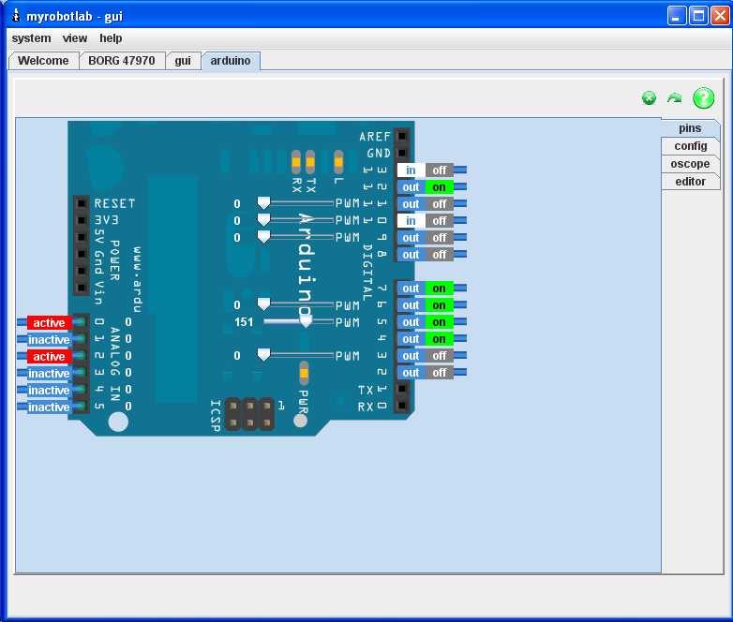The width and height of the screenshot is (733, 622).
Task: Toggle pin 2 out mode button
Action: coord(411,373)
